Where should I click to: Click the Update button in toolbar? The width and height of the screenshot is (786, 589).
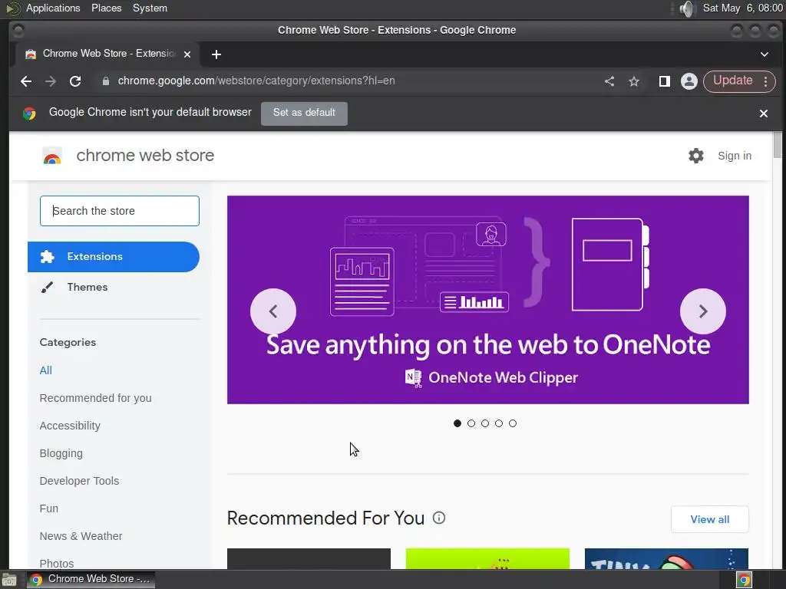pos(732,81)
